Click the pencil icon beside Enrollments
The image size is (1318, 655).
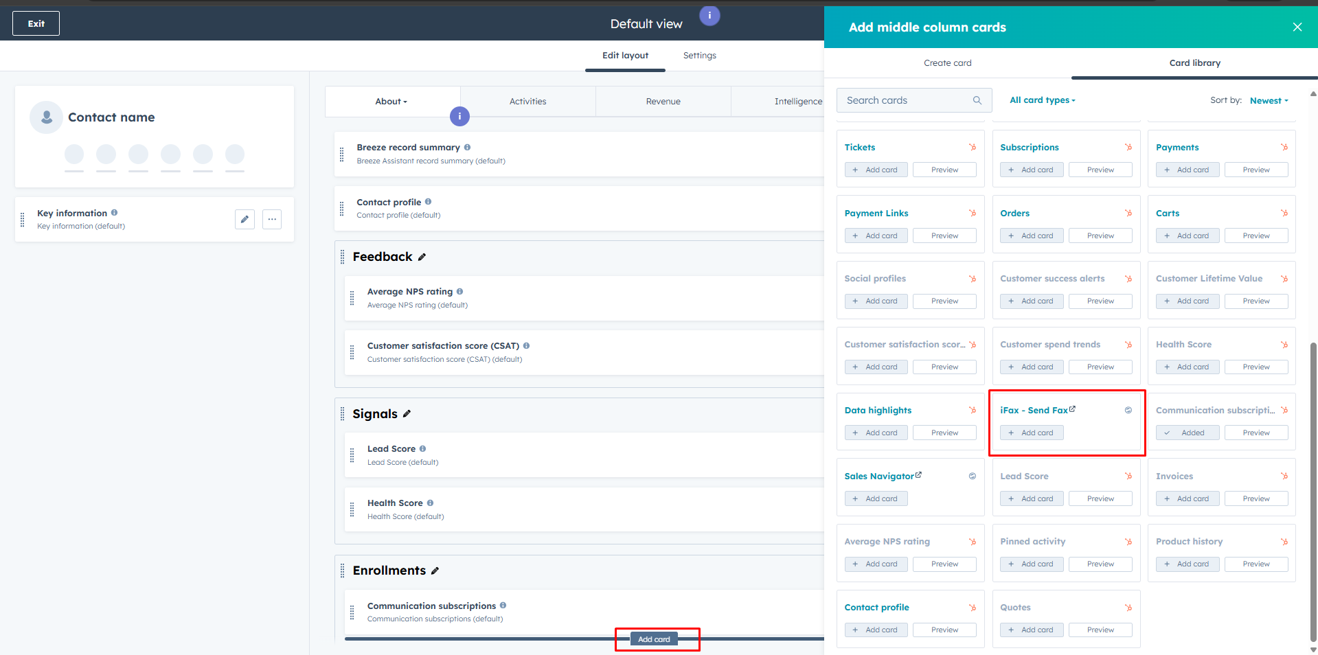[x=435, y=571]
